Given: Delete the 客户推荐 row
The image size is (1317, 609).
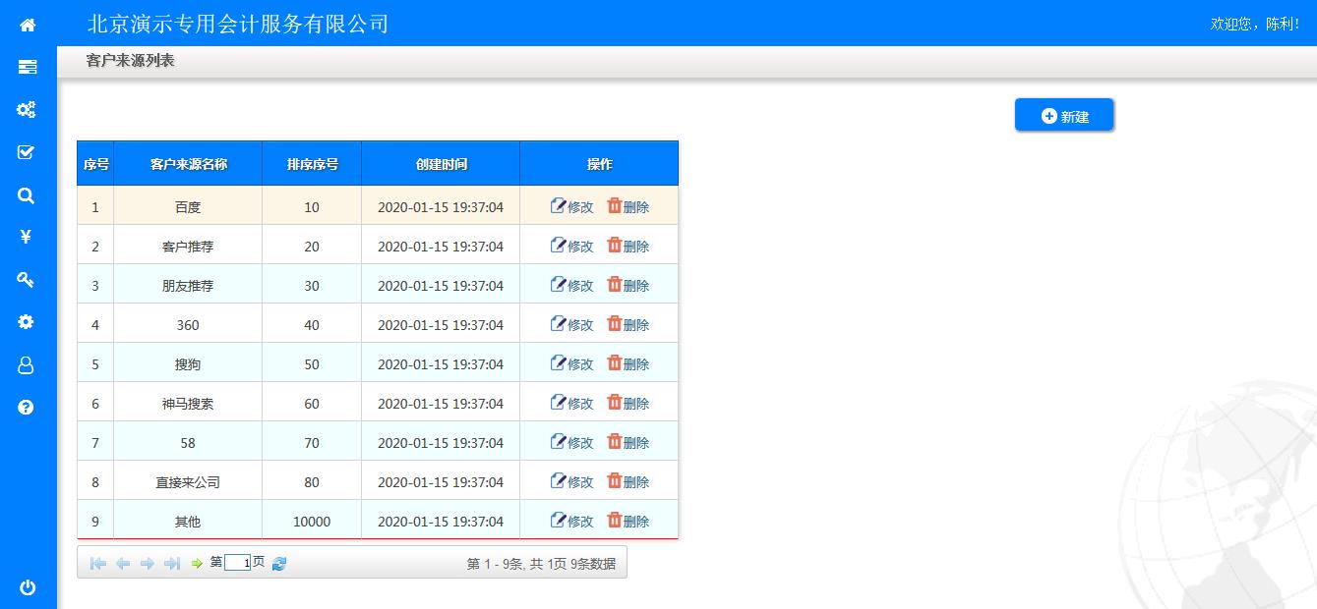Looking at the screenshot, I should point(628,246).
